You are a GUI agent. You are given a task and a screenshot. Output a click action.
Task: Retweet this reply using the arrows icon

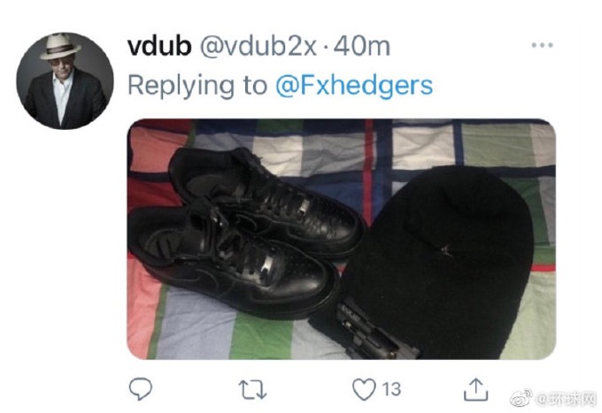click(252, 390)
